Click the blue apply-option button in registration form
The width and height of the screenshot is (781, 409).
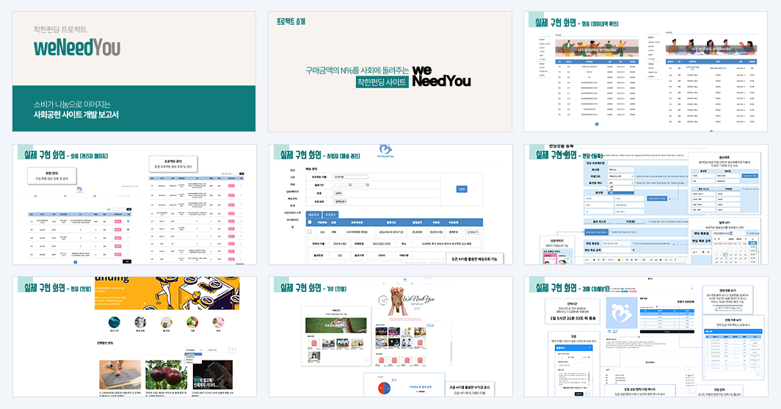click(658, 198)
